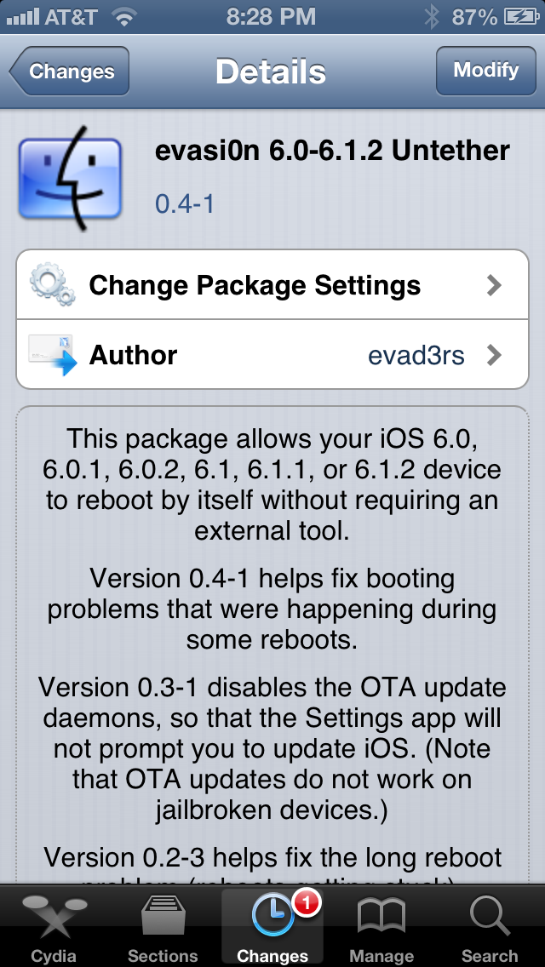This screenshot has width=545, height=967.
Task: Tap the Wi-Fi signal icon in status bar
Action: 124,17
